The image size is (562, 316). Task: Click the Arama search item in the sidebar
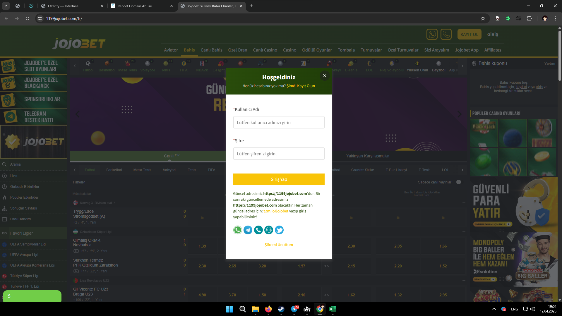coord(34,164)
